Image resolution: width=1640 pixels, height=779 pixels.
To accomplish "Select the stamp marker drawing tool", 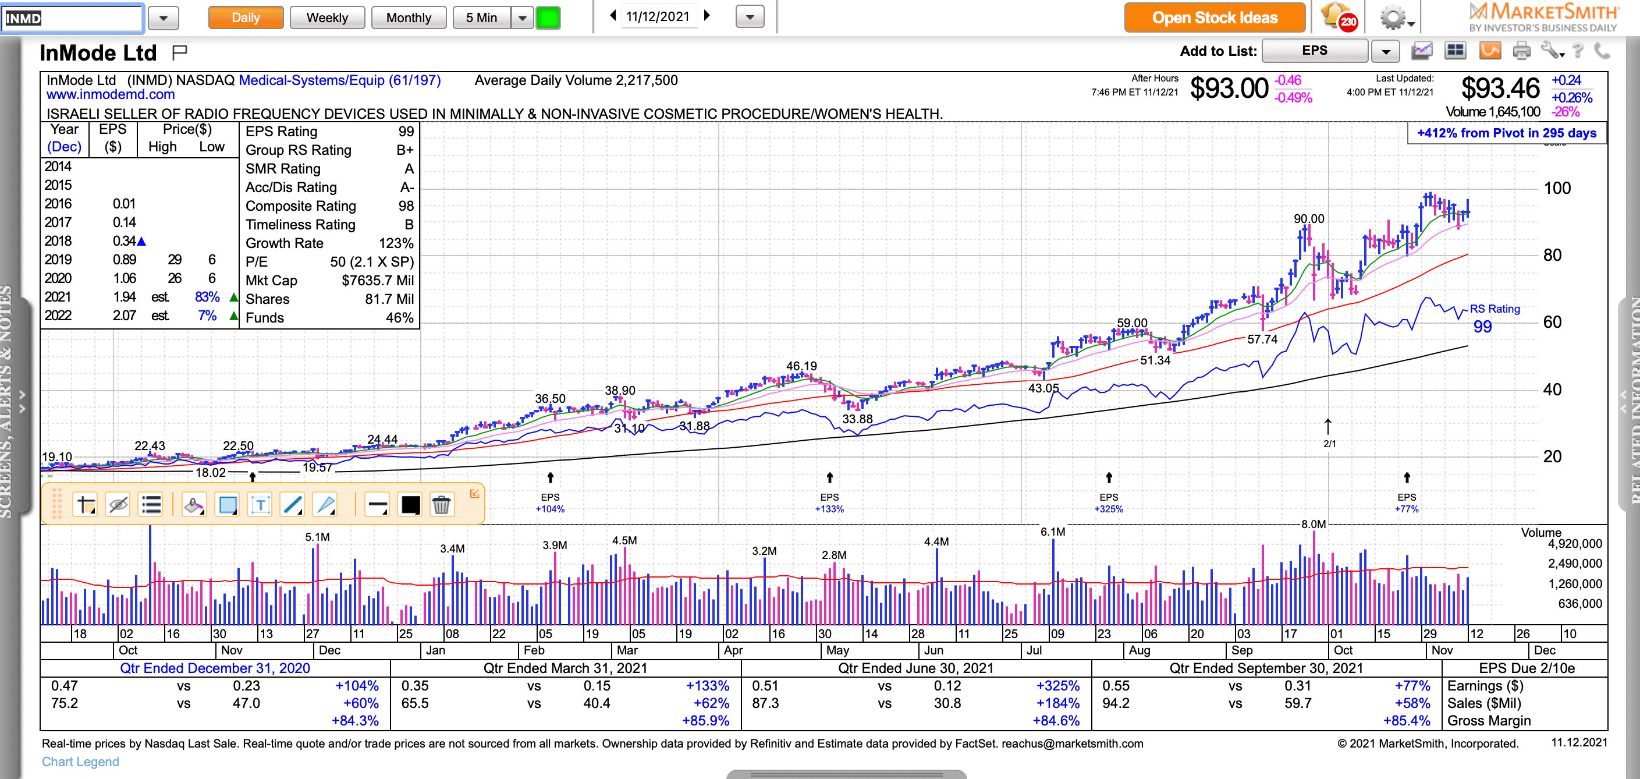I will click(194, 505).
